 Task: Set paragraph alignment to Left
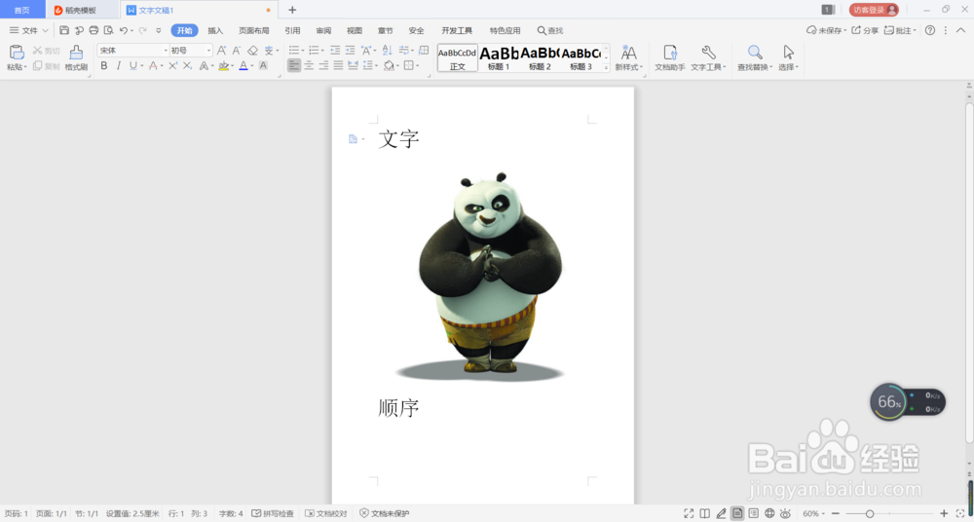tap(294, 65)
